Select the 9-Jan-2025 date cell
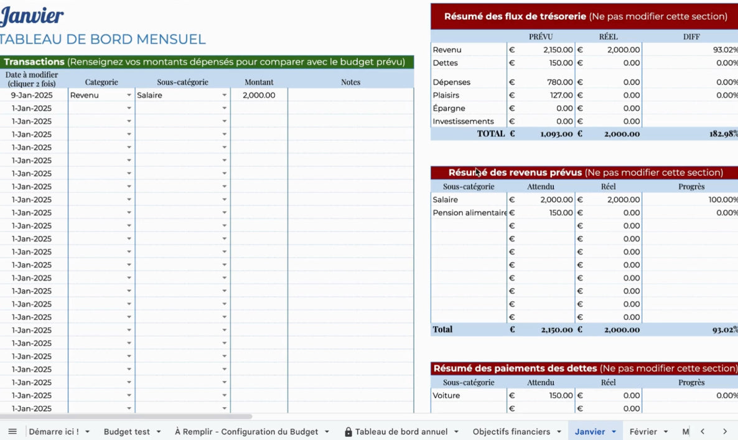This screenshot has height=440, width=738. 32,95
